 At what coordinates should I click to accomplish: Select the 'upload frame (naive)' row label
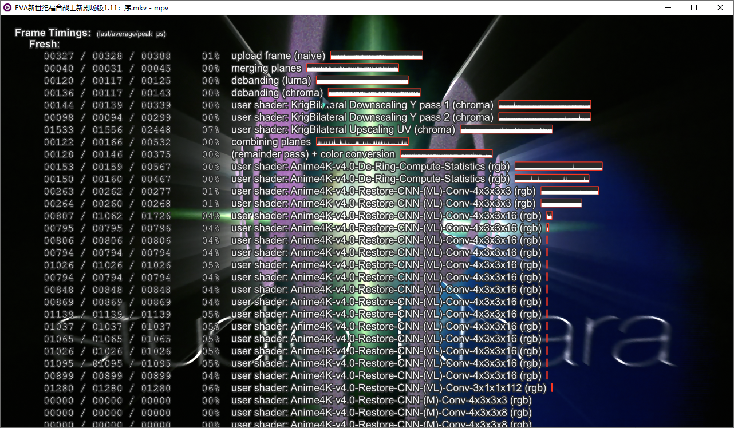pyautogui.click(x=278, y=56)
